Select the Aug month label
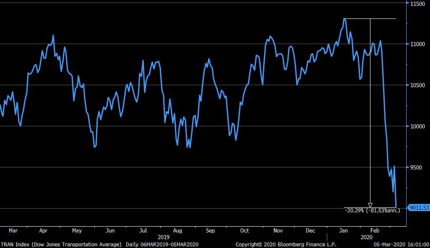The width and height of the screenshot is (430, 248). click(177, 231)
